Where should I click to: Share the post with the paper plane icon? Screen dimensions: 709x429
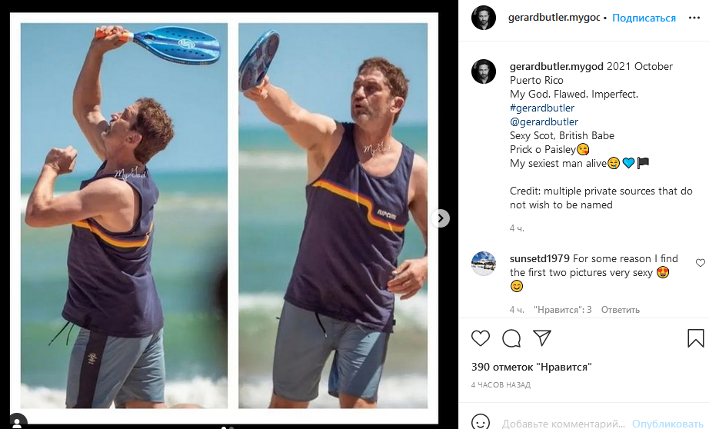542,338
